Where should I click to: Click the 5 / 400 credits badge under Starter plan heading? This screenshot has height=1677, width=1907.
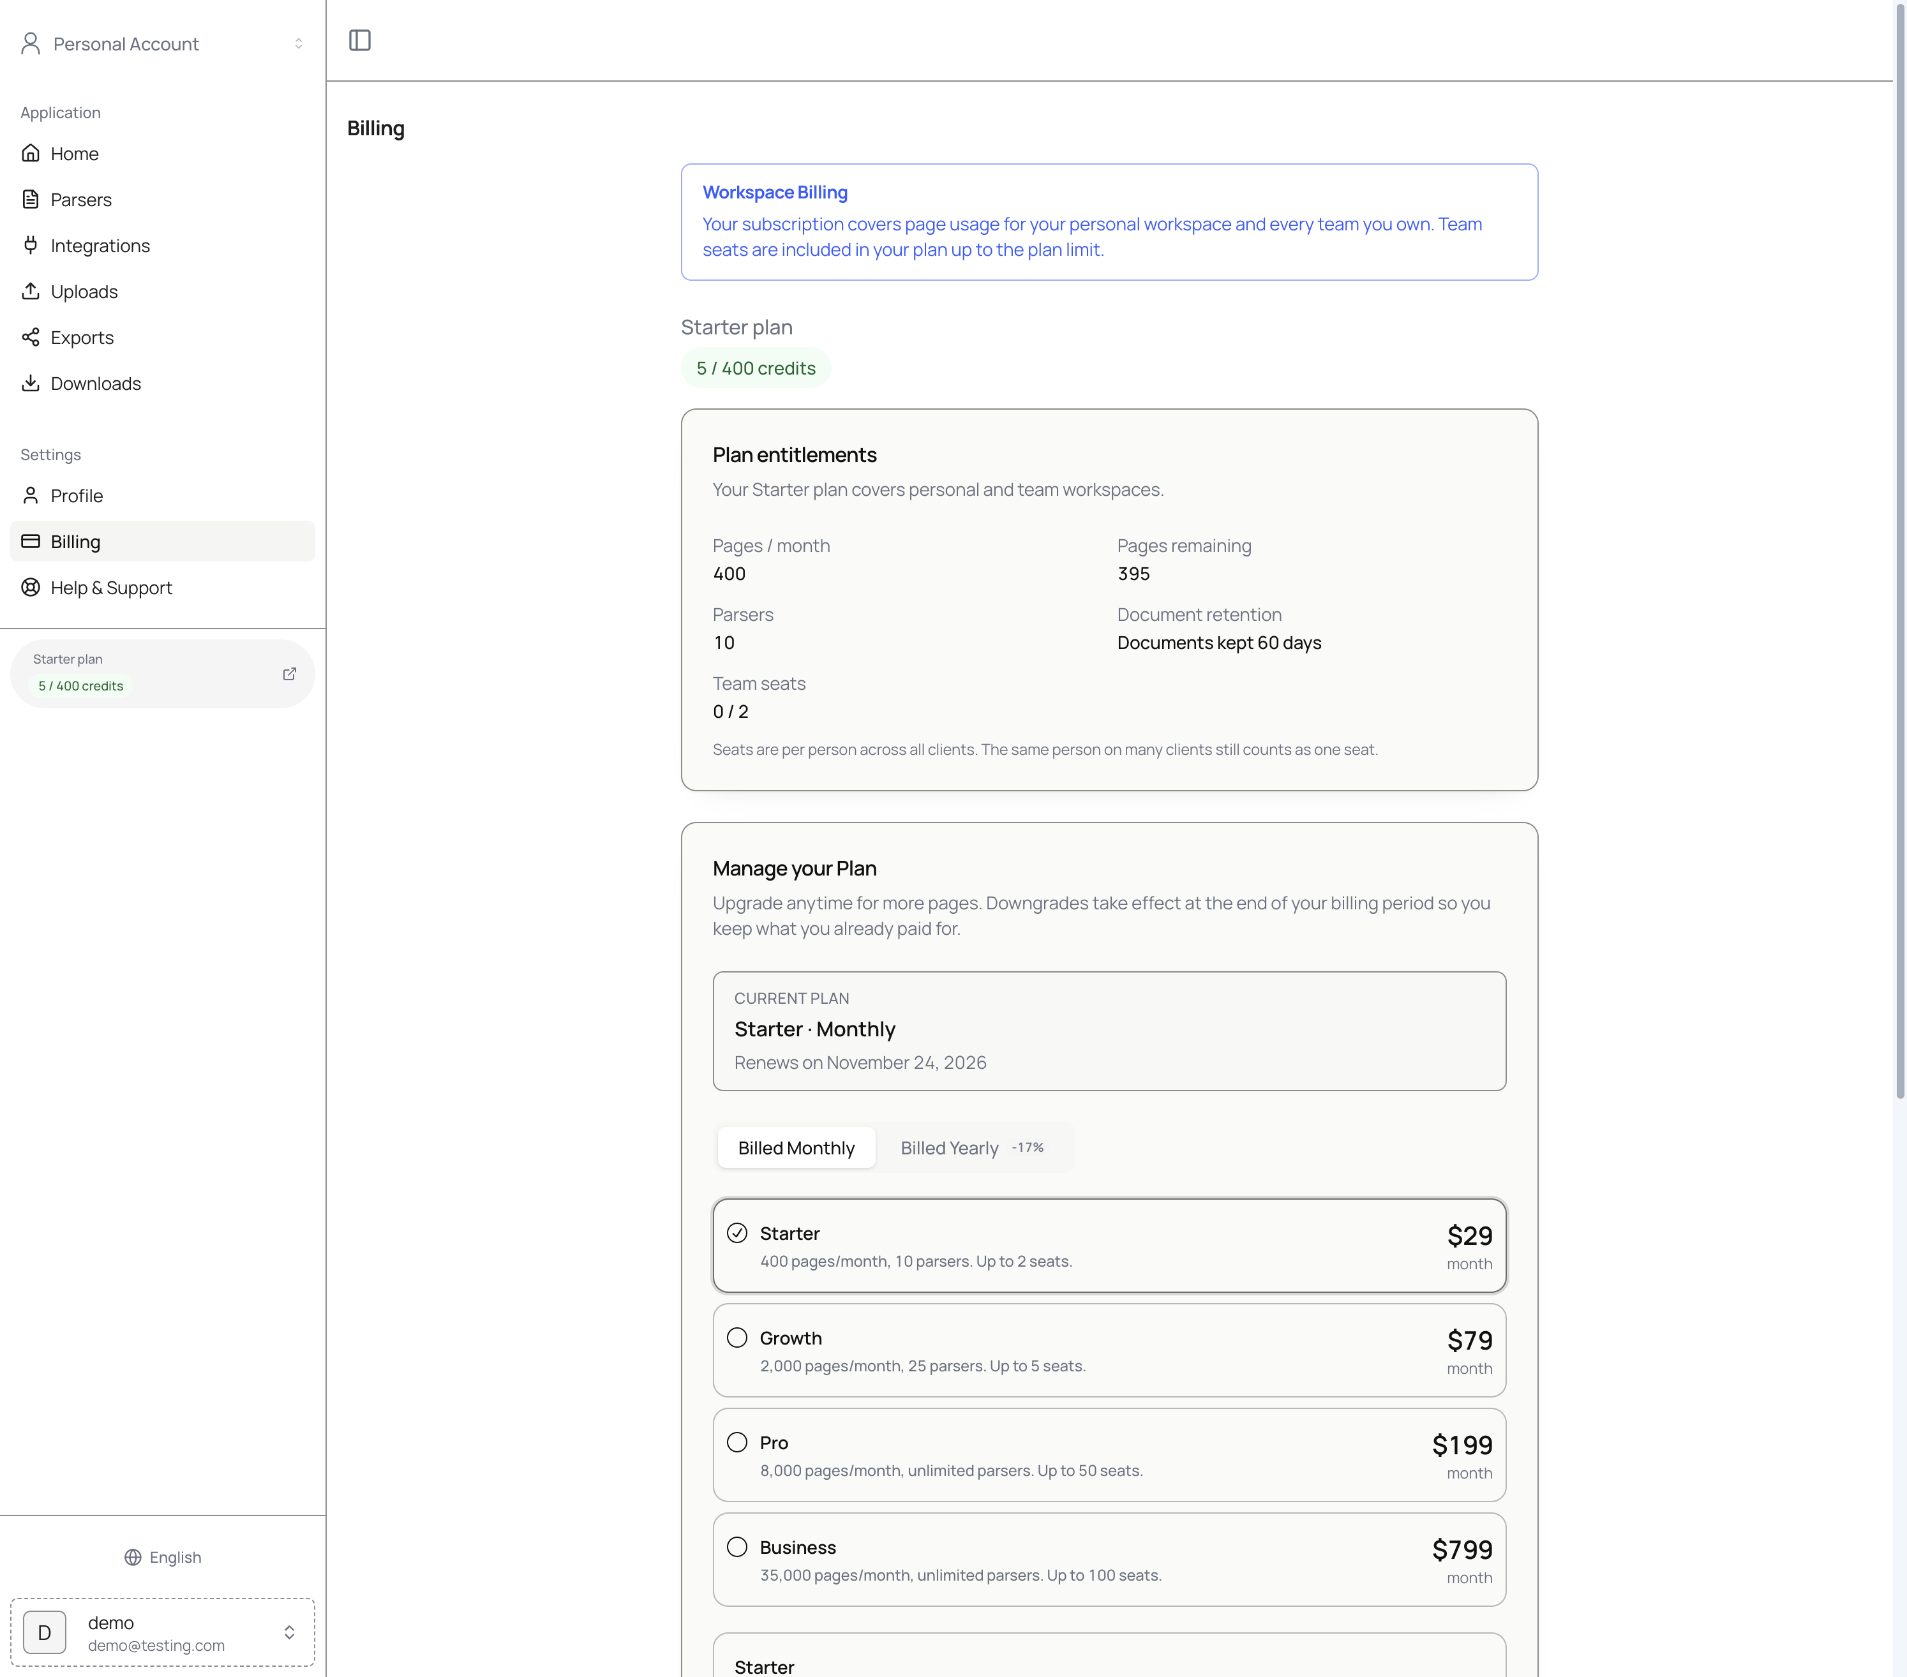pyautogui.click(x=756, y=368)
